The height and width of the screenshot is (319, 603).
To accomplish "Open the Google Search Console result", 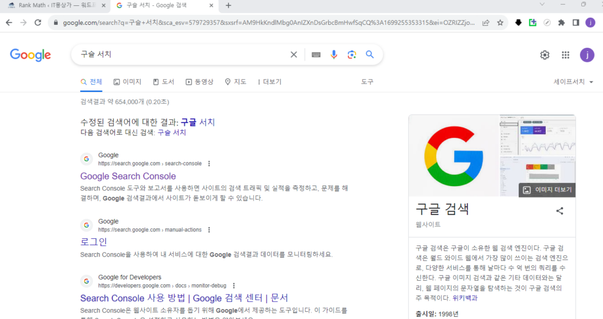I will point(128,176).
